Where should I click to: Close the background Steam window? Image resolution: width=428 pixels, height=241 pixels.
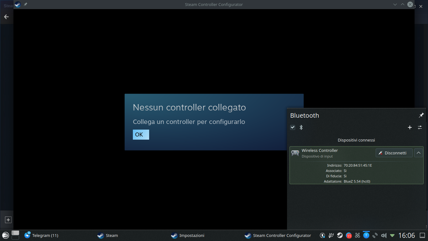421,6
